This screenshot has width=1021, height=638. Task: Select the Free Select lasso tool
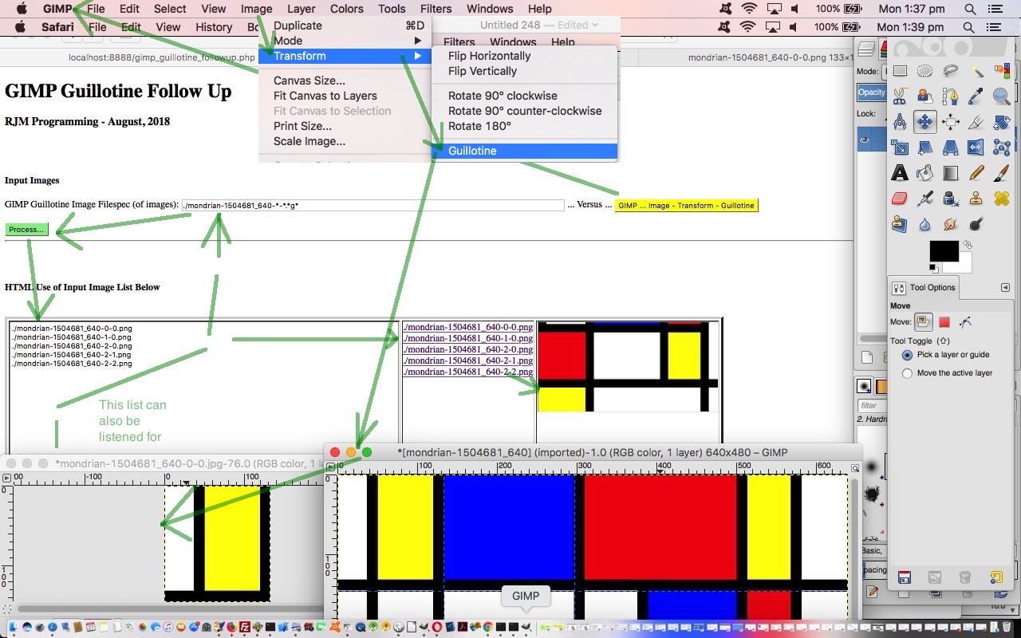pyautogui.click(x=950, y=71)
